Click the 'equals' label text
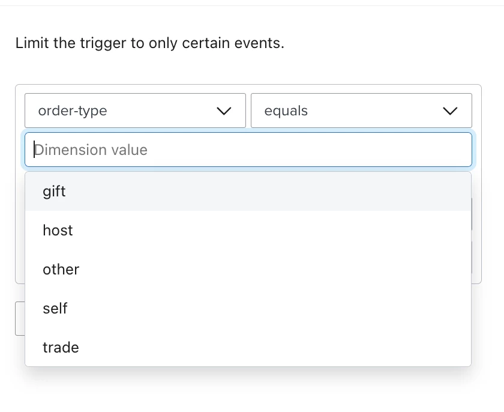The image size is (504, 412). 286,111
